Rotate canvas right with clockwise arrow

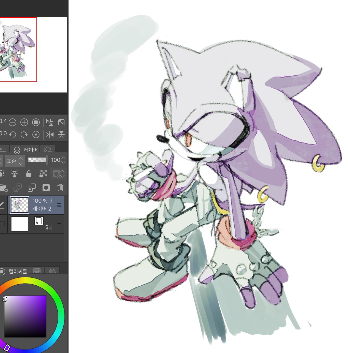[24, 134]
